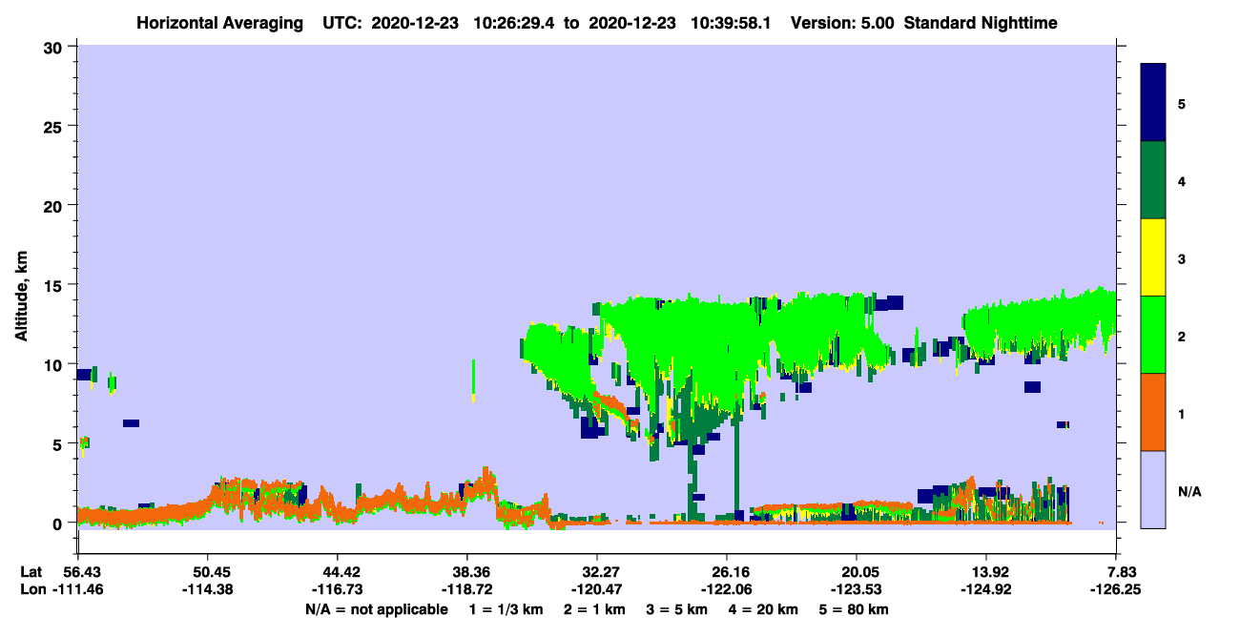Click the longitude value -111.46
This screenshot has width=1240, height=636.
click(x=77, y=589)
